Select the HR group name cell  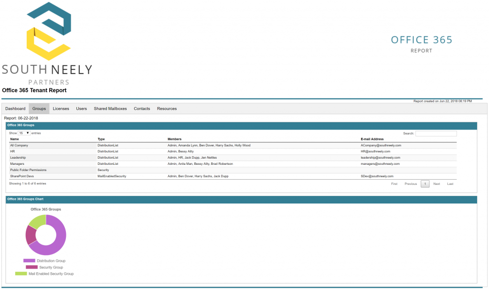pyautogui.click(x=12, y=151)
